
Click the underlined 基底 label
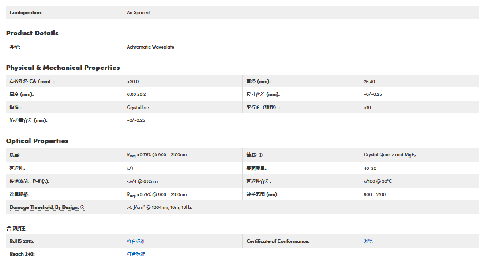pyautogui.click(x=251, y=155)
